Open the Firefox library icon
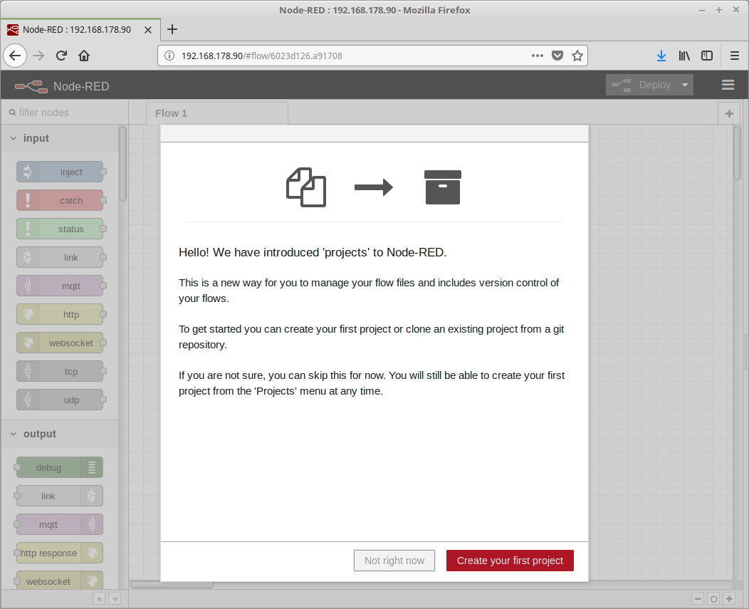 coord(684,56)
